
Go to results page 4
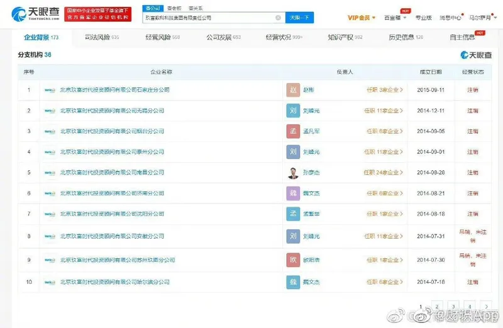(470, 307)
